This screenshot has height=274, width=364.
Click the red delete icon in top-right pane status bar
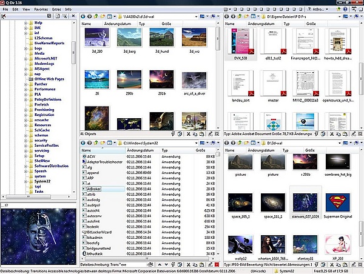point(360,133)
